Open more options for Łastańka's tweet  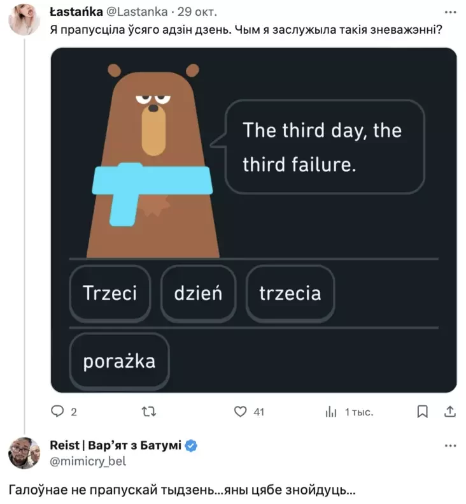pyautogui.click(x=450, y=13)
